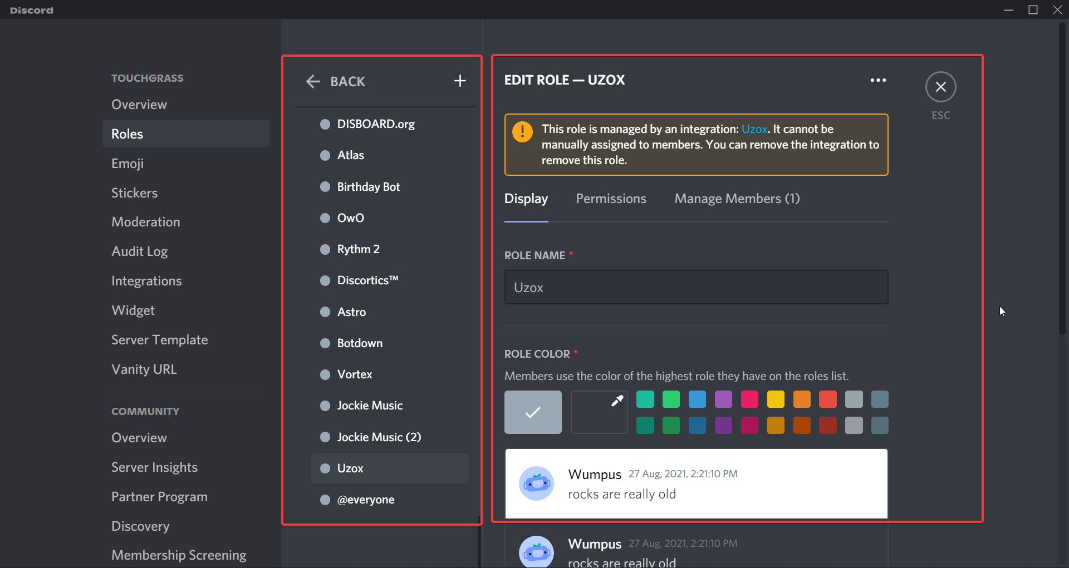This screenshot has height=568, width=1069.
Task: Choose the bright purple color swatch
Action: [723, 399]
